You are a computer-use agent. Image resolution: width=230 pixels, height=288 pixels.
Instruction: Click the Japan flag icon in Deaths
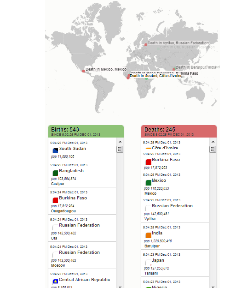(x=148, y=263)
